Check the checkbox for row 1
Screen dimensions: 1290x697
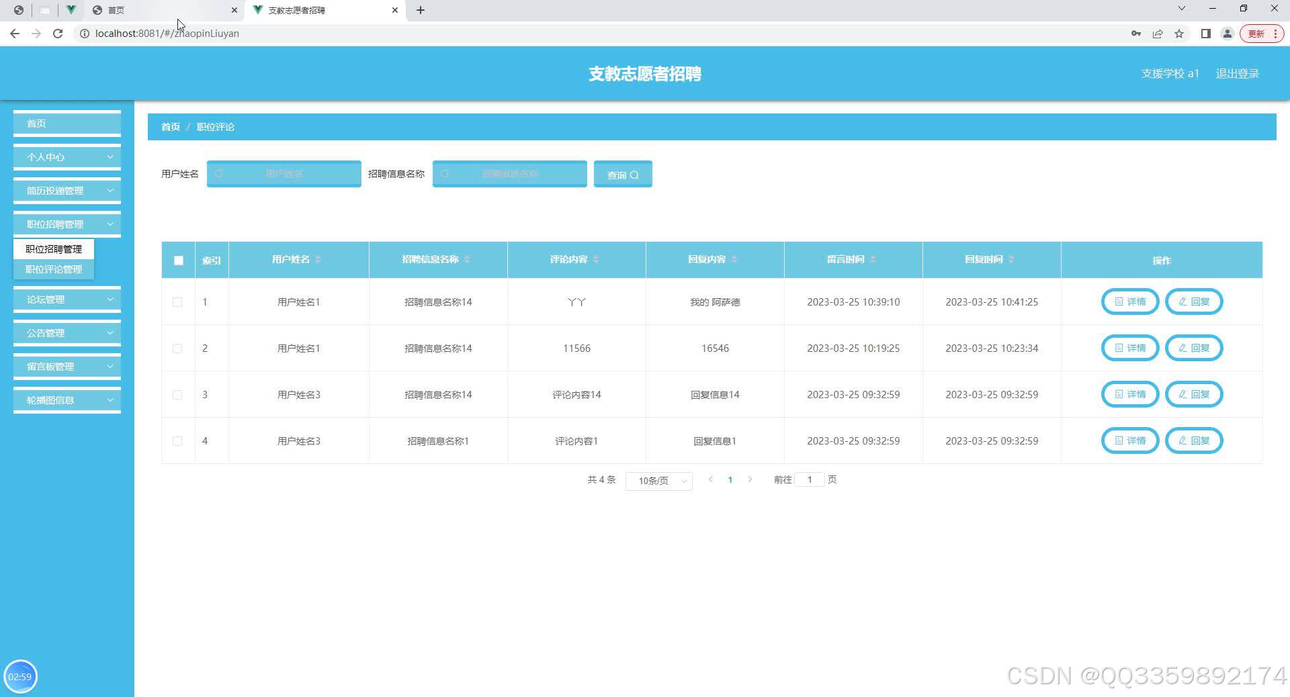(177, 302)
